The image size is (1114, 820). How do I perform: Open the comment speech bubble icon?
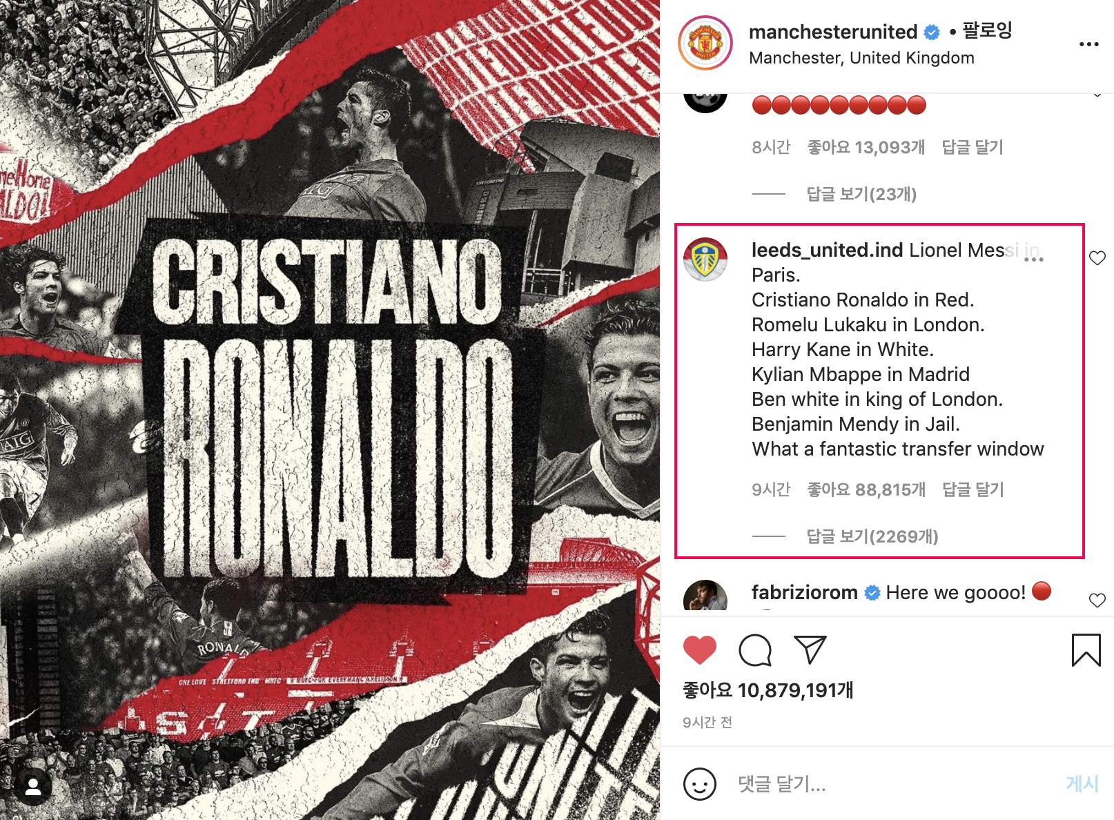(755, 650)
